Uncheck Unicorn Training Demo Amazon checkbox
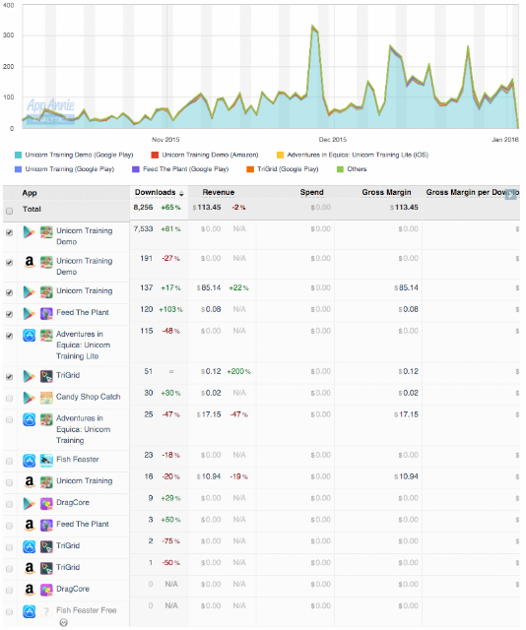The image size is (526, 630). point(9,263)
